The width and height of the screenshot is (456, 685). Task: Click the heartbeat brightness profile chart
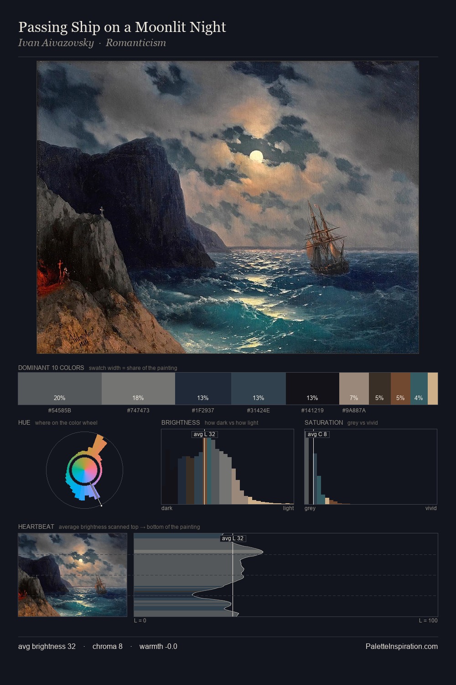[286, 575]
